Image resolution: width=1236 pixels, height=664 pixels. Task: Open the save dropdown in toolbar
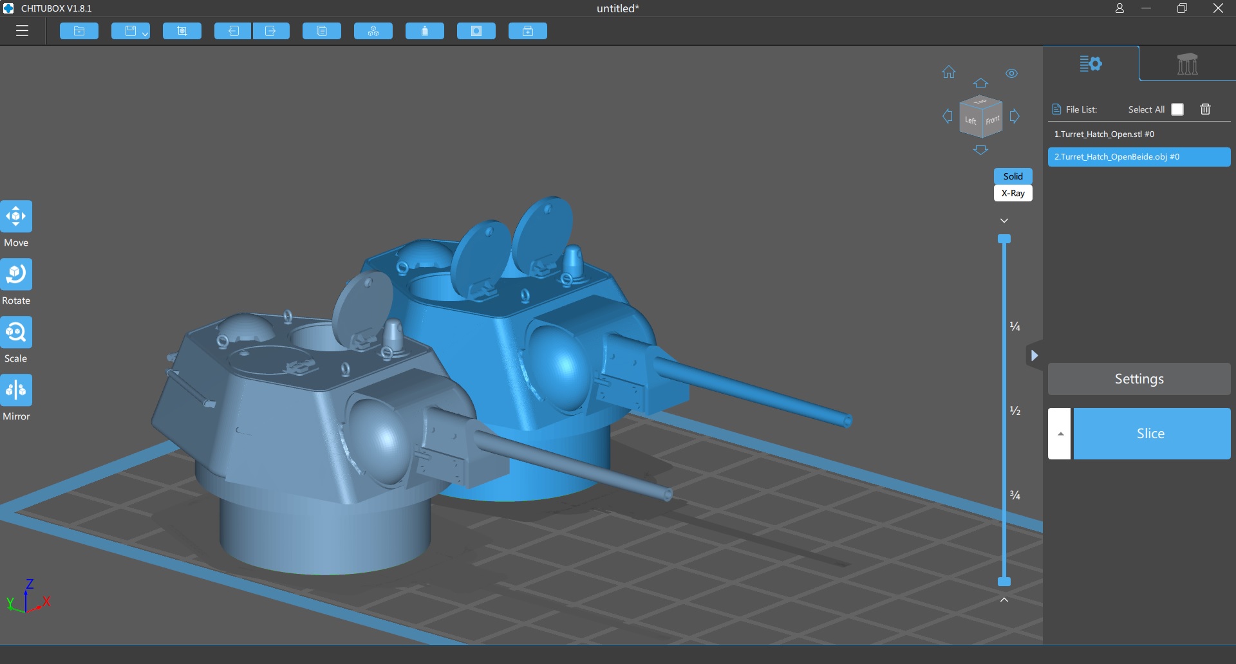[x=145, y=33]
